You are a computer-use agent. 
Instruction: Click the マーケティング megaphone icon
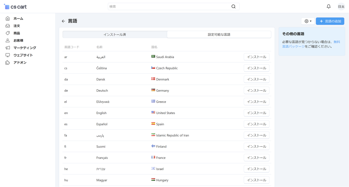8,48
